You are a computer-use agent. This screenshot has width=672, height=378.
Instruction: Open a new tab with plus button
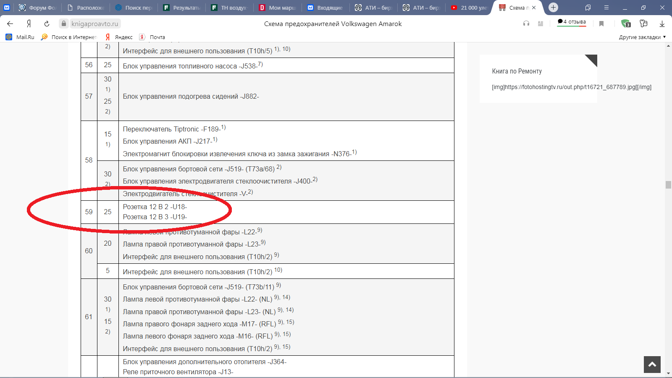pos(553,7)
